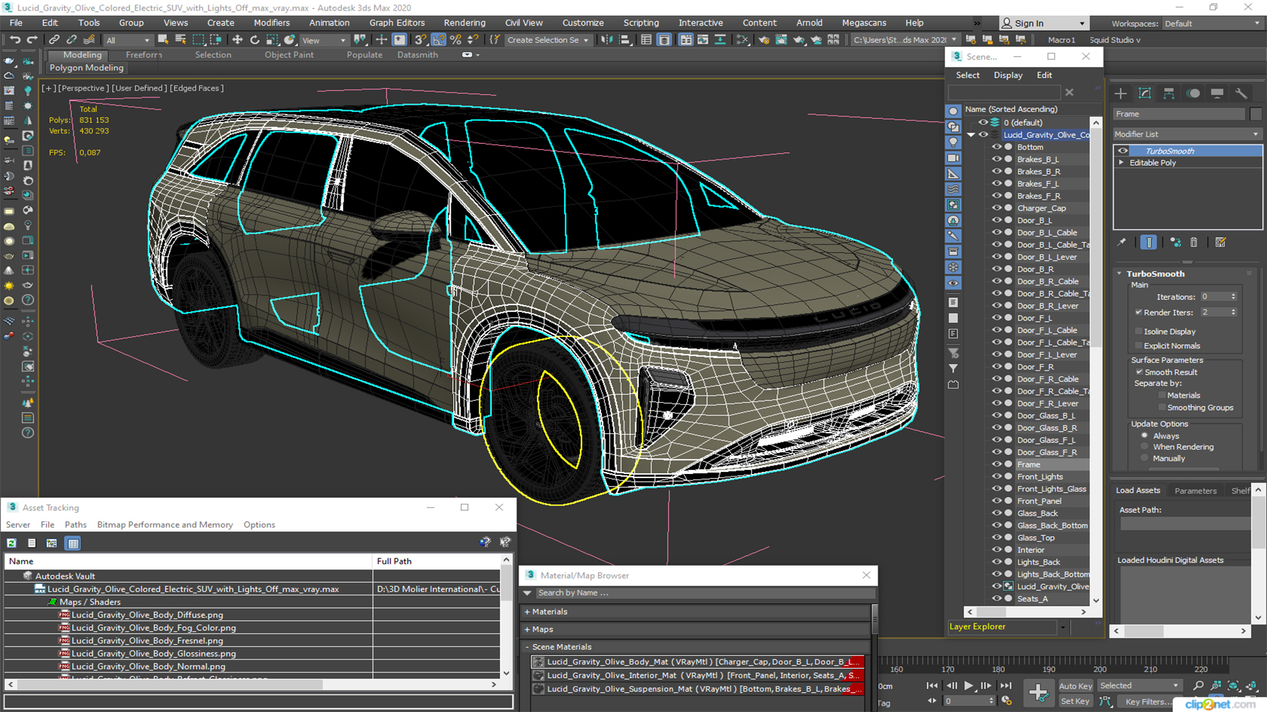Select the Move transform tool
This screenshot has height=712, width=1267.
(238, 40)
